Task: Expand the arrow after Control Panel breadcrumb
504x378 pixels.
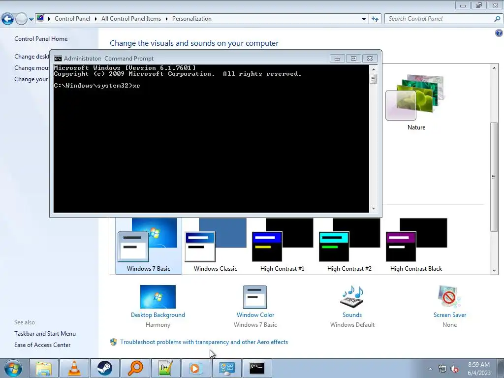Action: coord(96,19)
